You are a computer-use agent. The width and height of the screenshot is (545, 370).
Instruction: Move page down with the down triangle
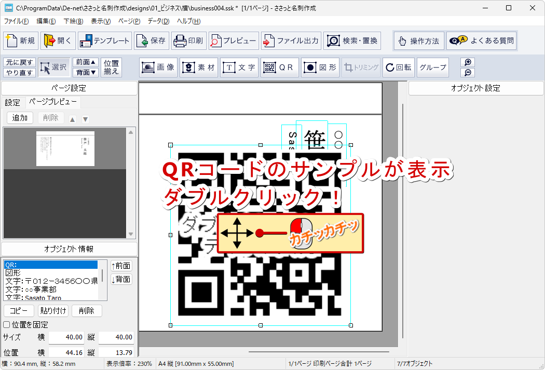click(x=85, y=119)
